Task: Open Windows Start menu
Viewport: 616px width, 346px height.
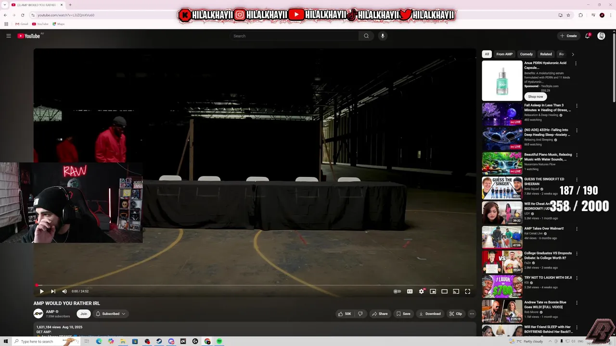Action: coord(6,341)
